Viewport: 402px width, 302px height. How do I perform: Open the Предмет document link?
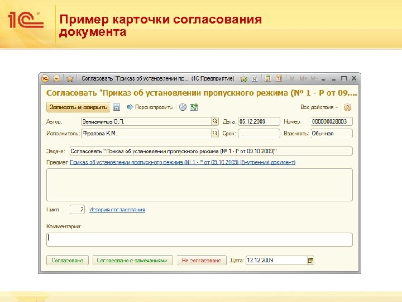pos(183,162)
